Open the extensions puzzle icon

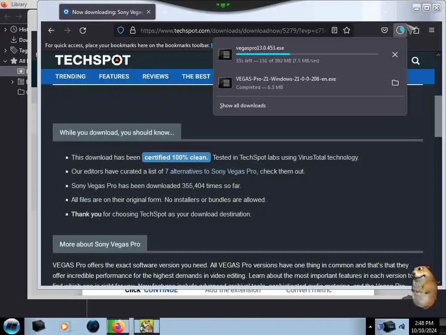[416, 30]
